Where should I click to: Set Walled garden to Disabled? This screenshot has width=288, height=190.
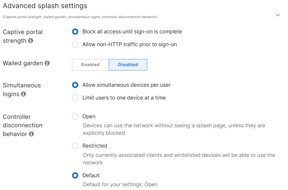128,65
